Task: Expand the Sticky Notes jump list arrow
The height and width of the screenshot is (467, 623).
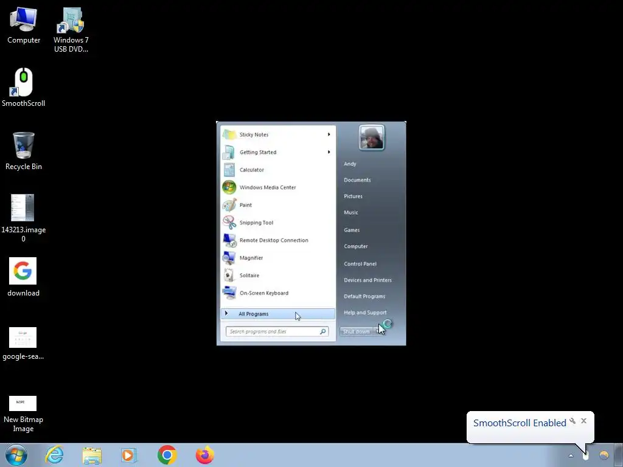Action: [x=329, y=134]
